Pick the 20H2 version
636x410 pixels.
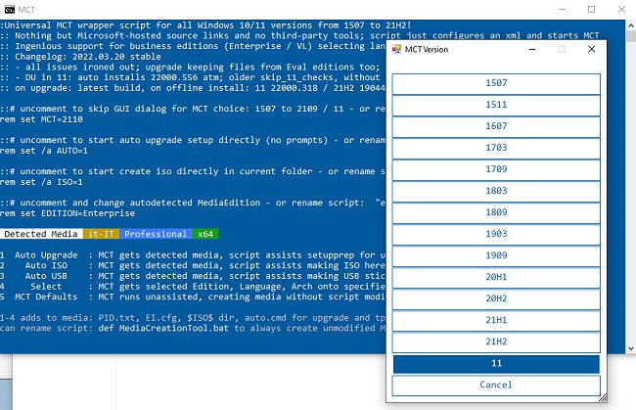[496, 298]
